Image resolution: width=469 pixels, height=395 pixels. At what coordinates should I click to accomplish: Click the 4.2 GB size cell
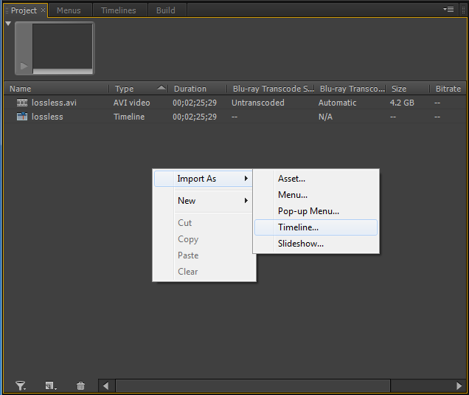click(402, 103)
